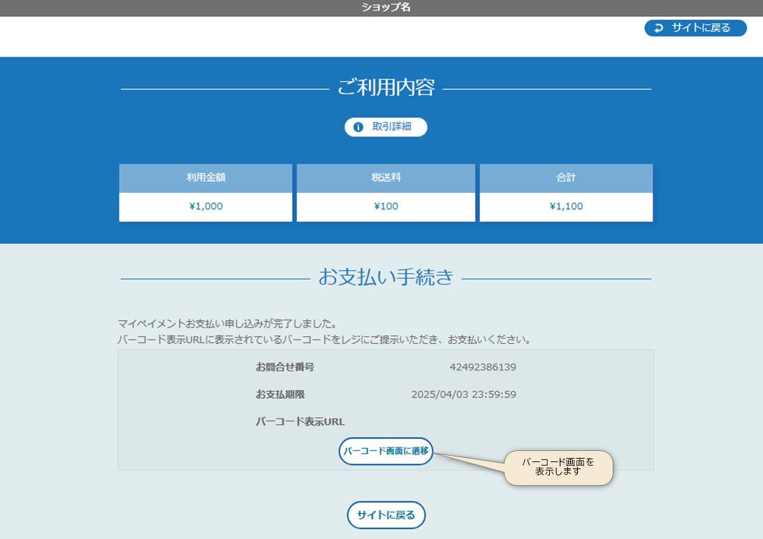This screenshot has width=763, height=539.
Task: Click the お支払い手続き section heading
Action: (386, 275)
